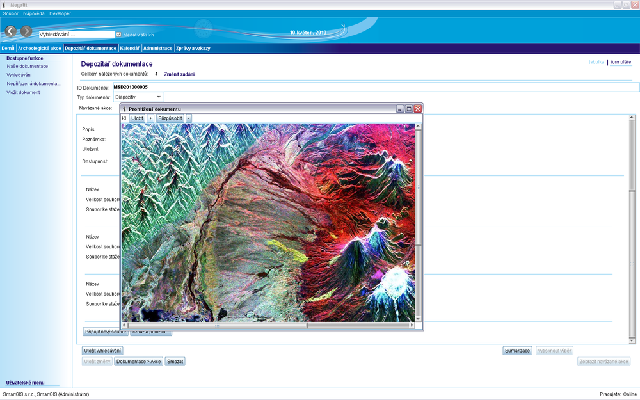
Task: Minimize the Prohlížení dokumentu window
Action: 400,109
